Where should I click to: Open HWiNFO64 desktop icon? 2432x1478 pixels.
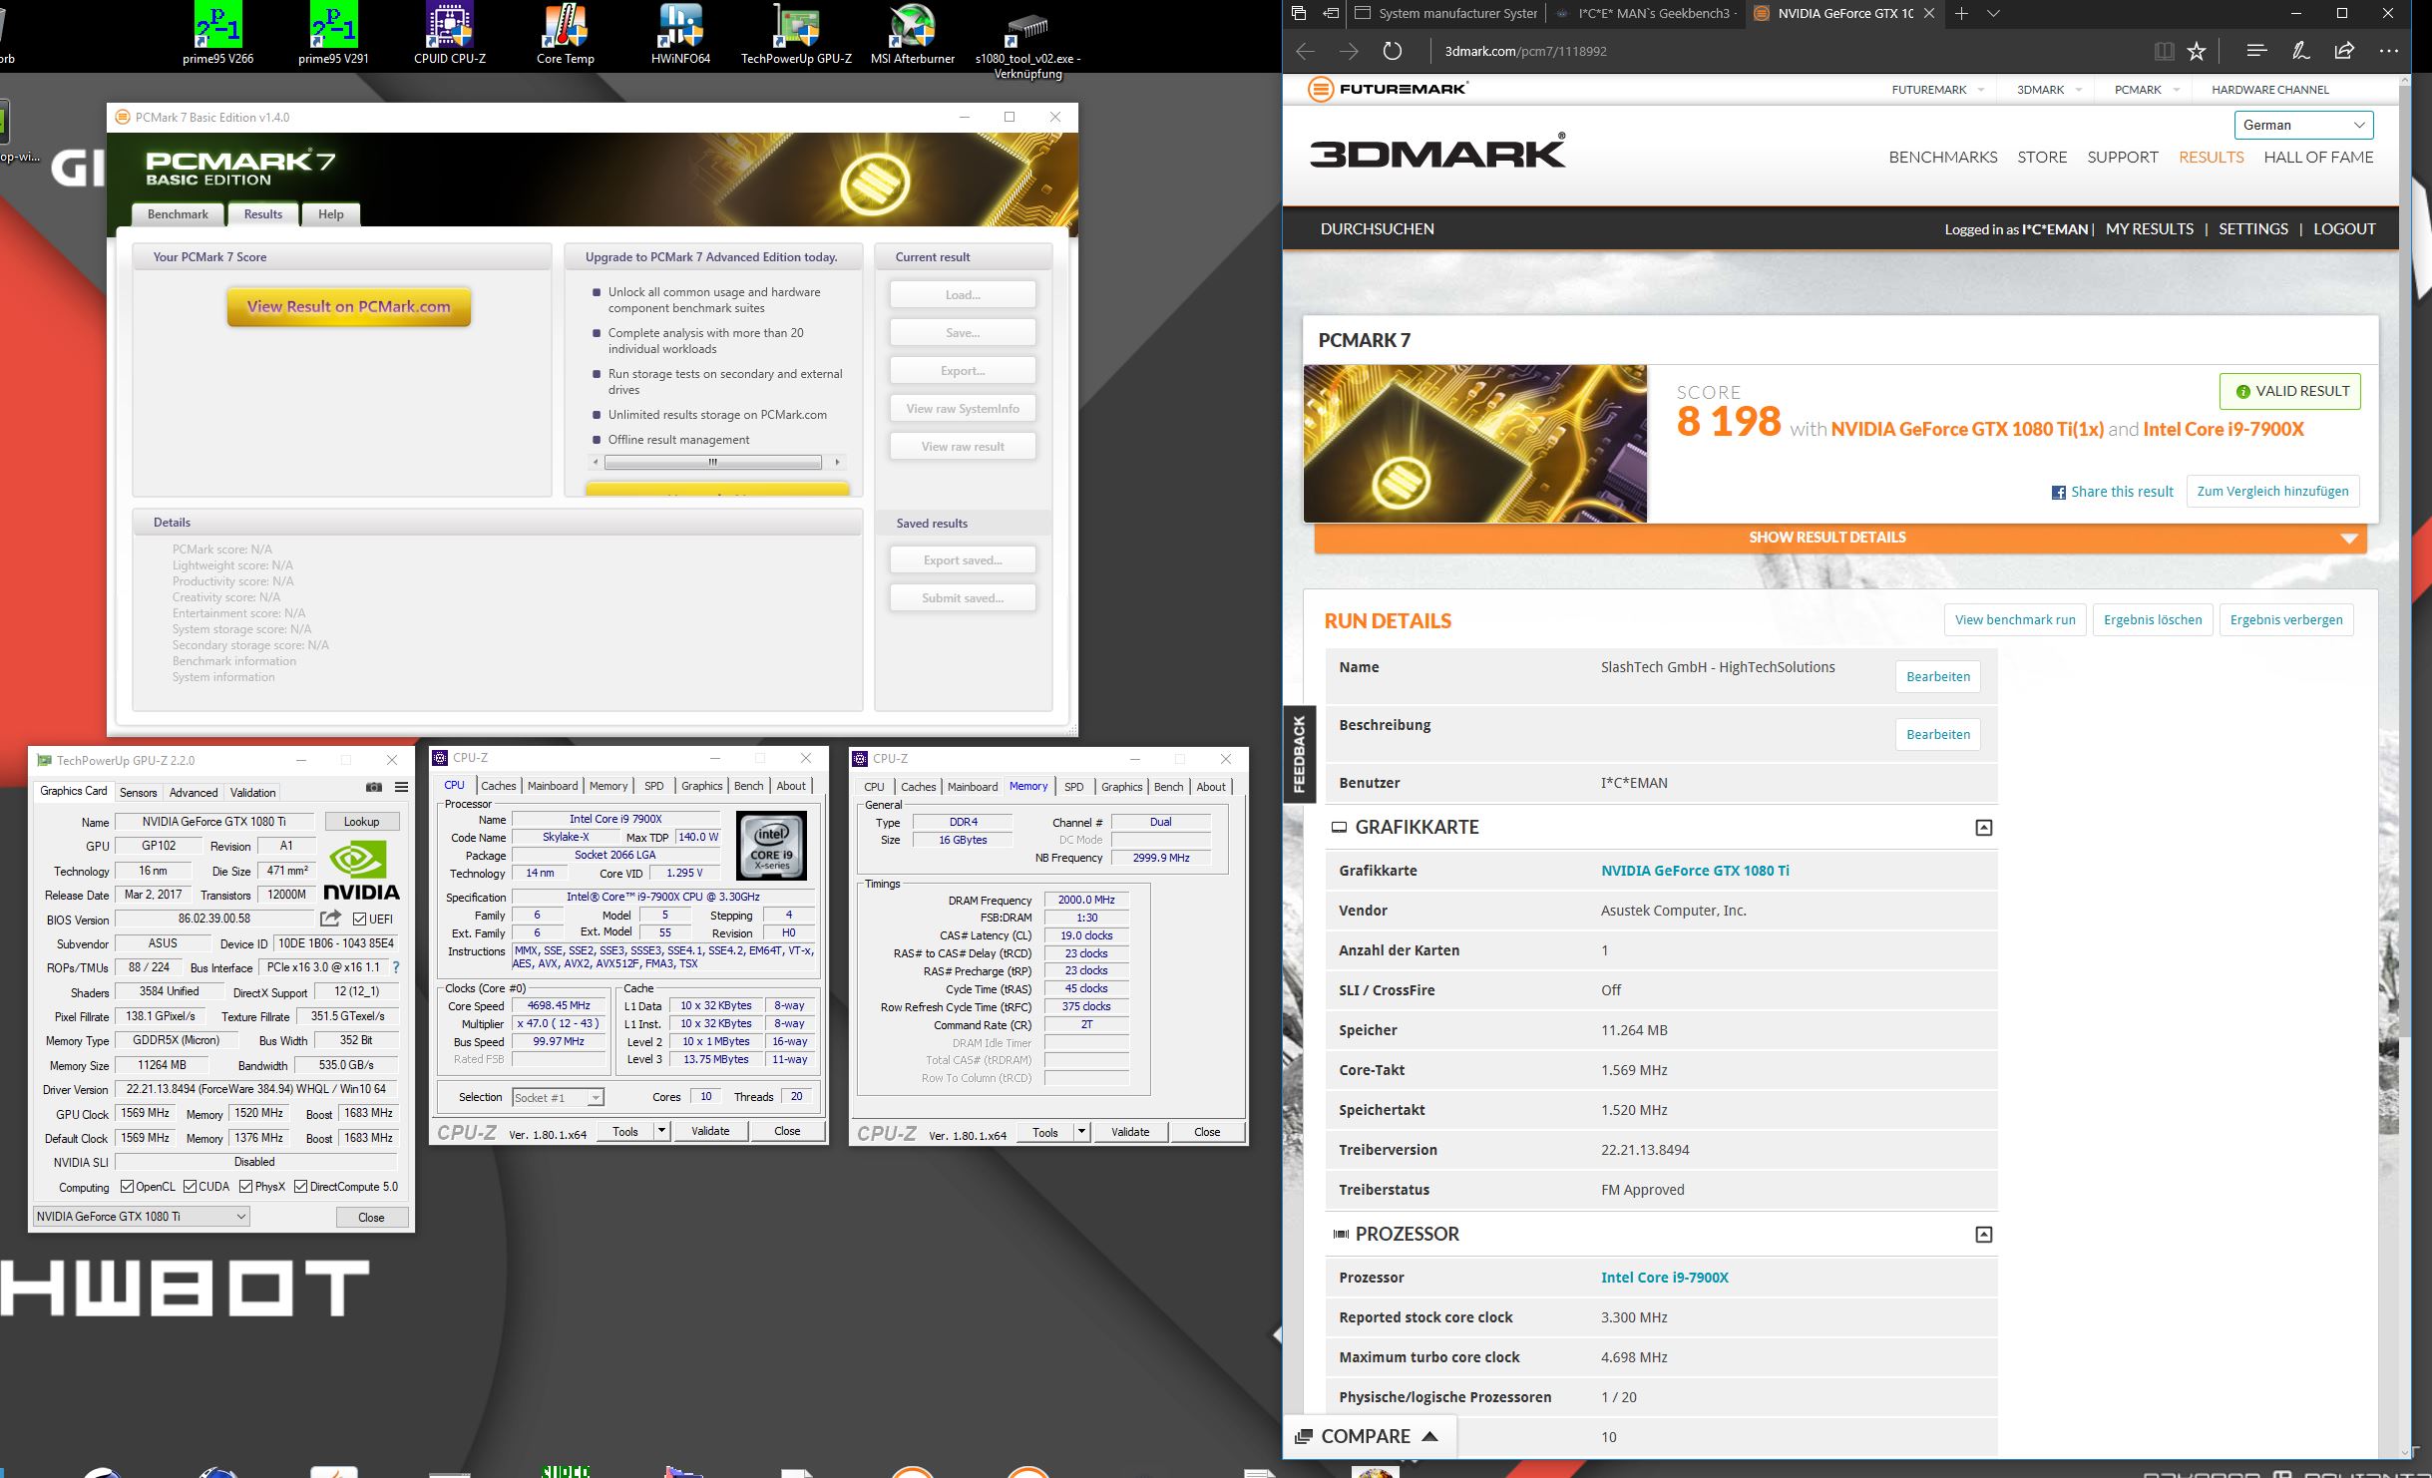680,33
